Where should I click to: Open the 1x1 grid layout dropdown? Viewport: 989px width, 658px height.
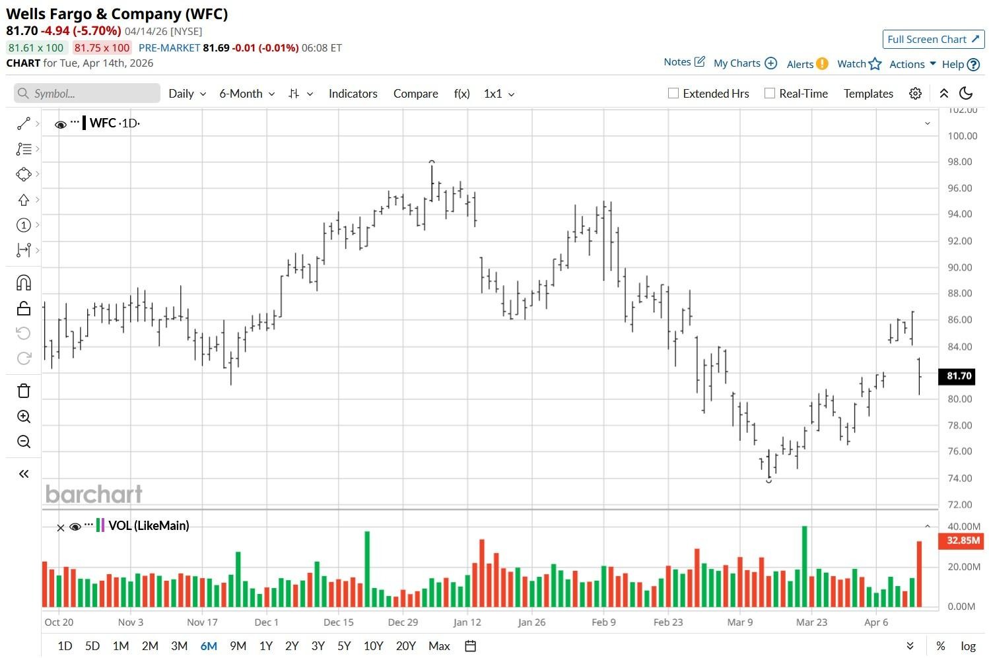[499, 94]
